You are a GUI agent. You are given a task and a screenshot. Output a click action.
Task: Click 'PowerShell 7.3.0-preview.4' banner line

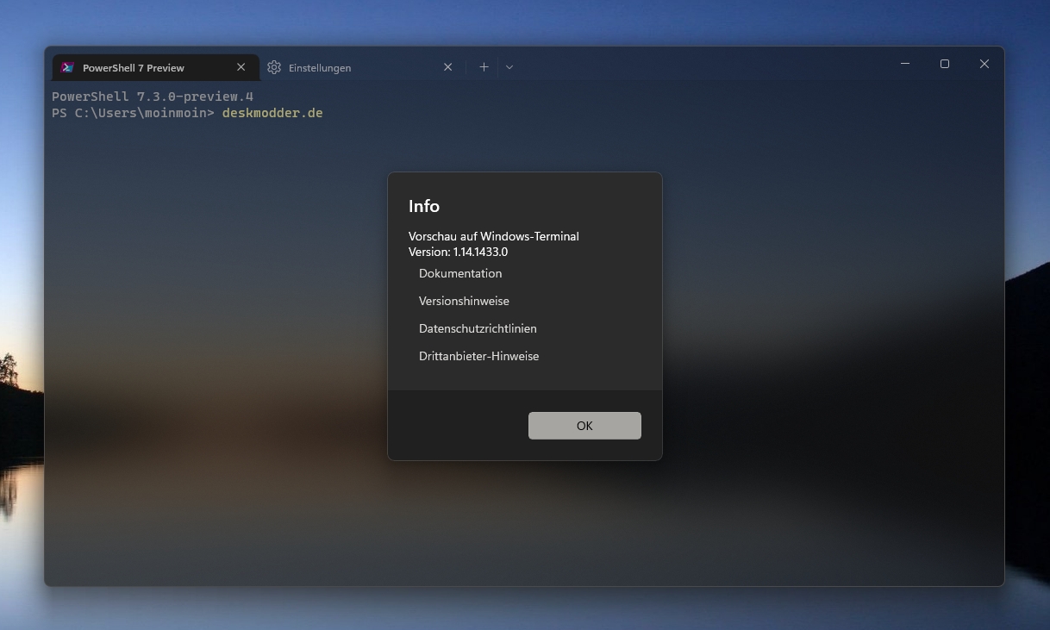(x=153, y=97)
